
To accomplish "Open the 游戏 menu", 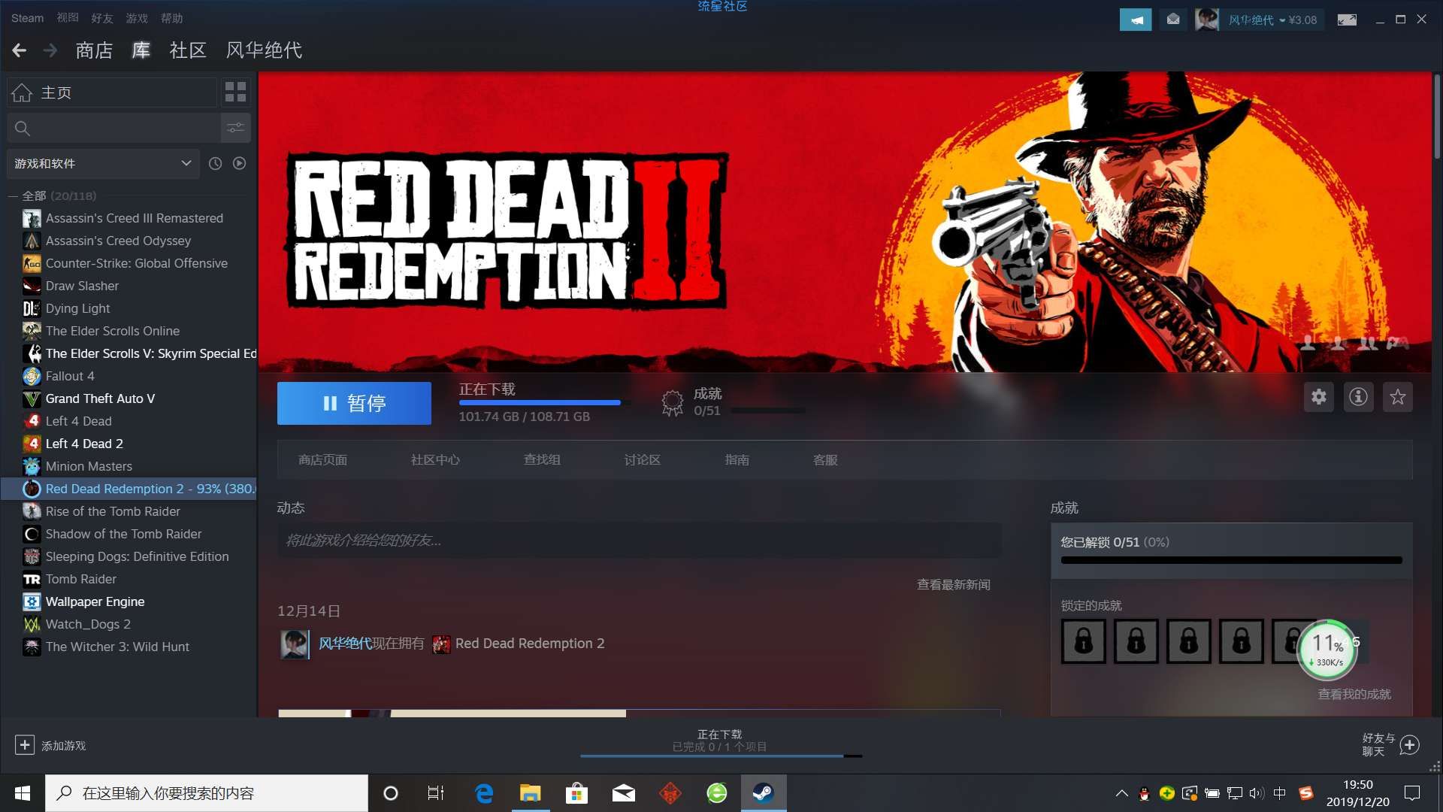I will pyautogui.click(x=137, y=18).
